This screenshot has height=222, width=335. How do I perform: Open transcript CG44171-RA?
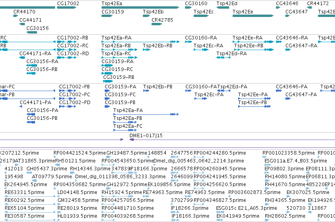coord(35,54)
